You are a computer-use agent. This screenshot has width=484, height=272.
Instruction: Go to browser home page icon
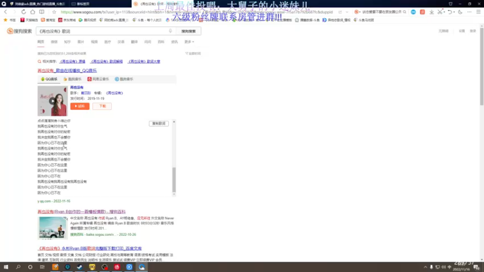click(x=33, y=11)
